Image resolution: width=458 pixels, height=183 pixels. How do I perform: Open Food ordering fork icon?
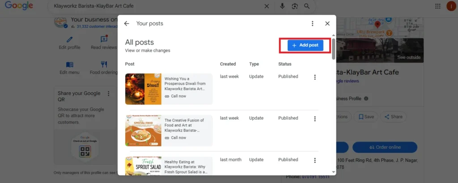click(x=104, y=64)
